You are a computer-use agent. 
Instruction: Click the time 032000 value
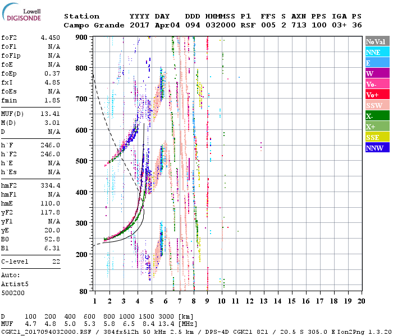coord(221,25)
